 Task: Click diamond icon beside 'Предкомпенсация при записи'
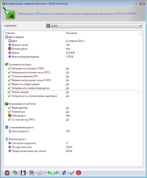click(x=10, y=151)
